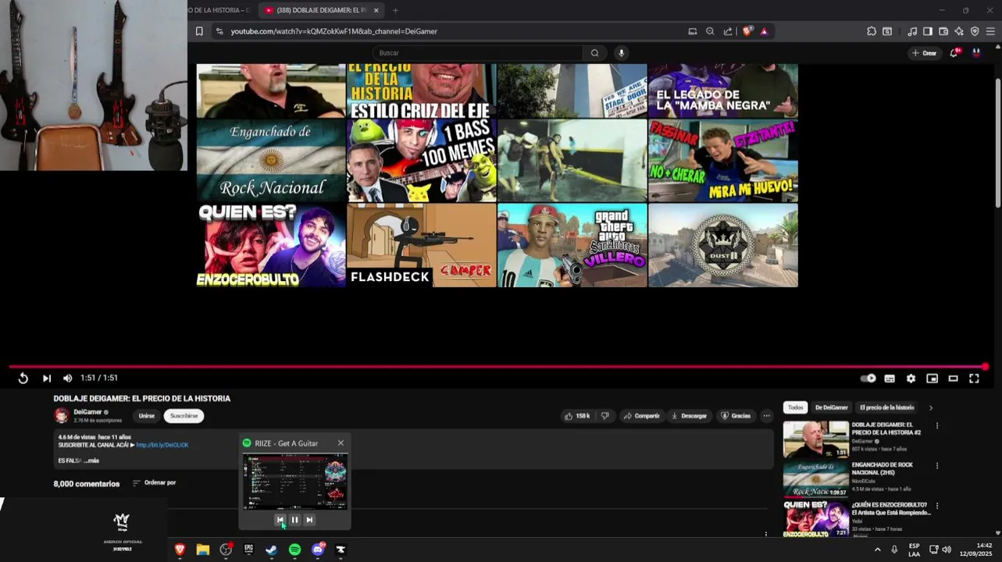
Task: Select the De DeiGamer filter chip
Action: click(x=831, y=407)
